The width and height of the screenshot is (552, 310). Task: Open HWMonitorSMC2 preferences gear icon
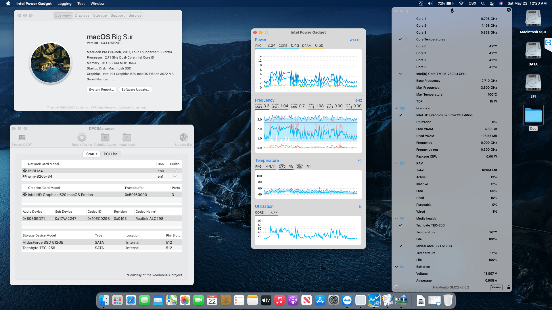pyautogui.click(x=396, y=287)
